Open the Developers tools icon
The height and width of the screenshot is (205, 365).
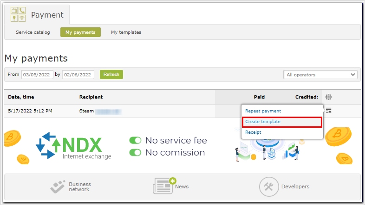click(268, 186)
